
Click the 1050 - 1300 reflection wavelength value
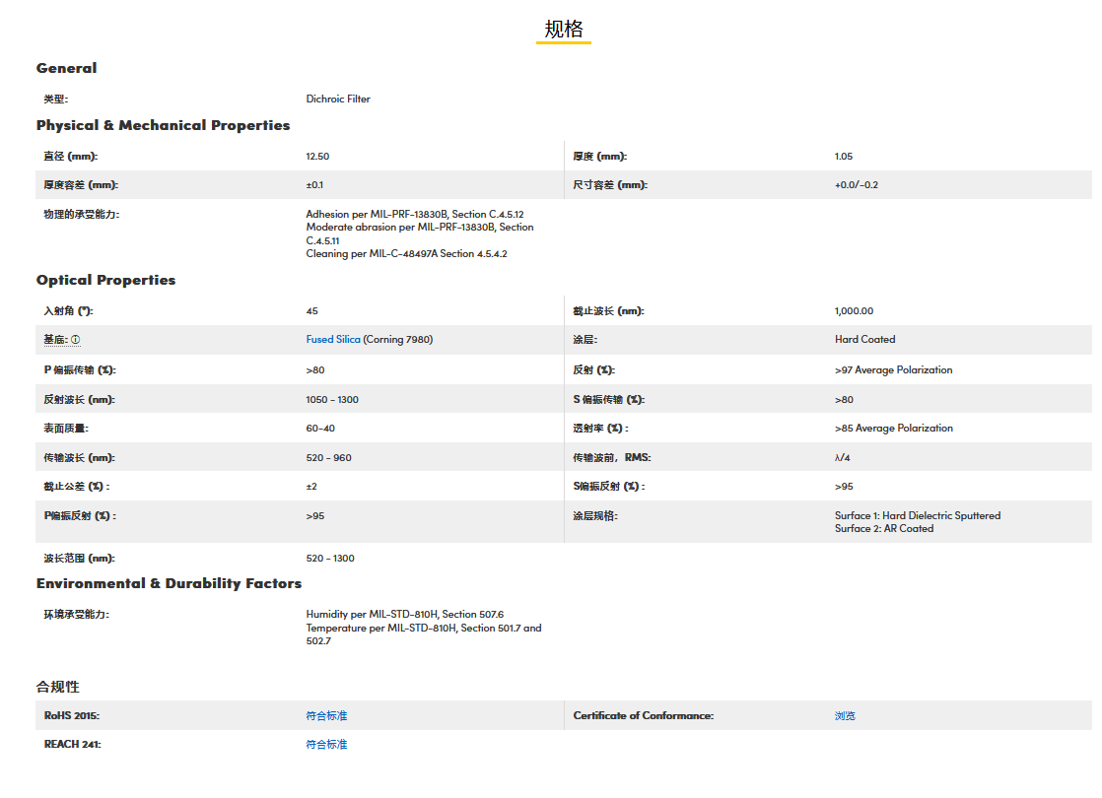[x=332, y=400]
